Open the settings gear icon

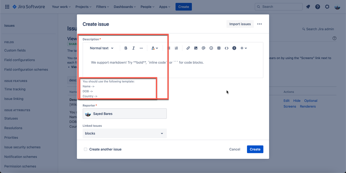click(327, 7)
